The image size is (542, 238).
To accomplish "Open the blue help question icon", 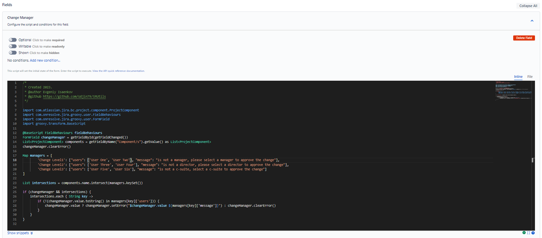I will (x=533, y=233).
